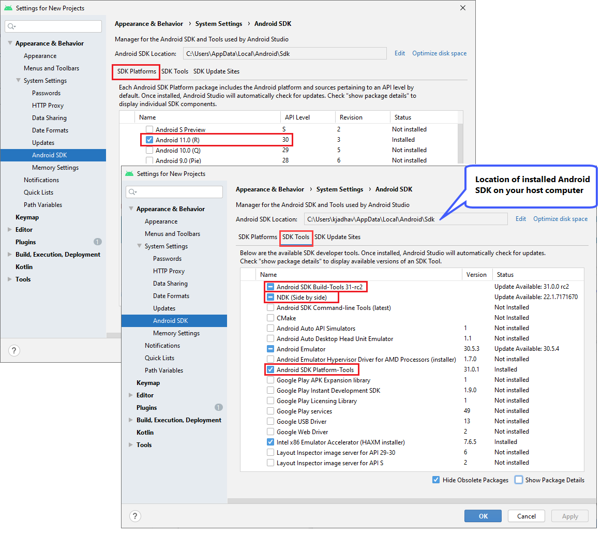Click the help icon at bottom of inner dialog

tap(135, 516)
